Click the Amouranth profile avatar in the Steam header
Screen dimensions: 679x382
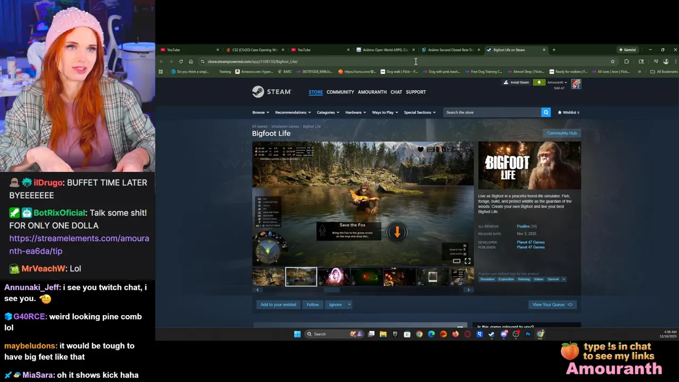click(576, 84)
